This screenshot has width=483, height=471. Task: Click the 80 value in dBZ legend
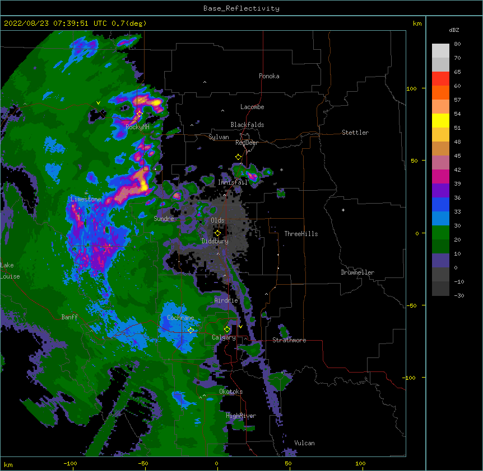[x=457, y=44]
